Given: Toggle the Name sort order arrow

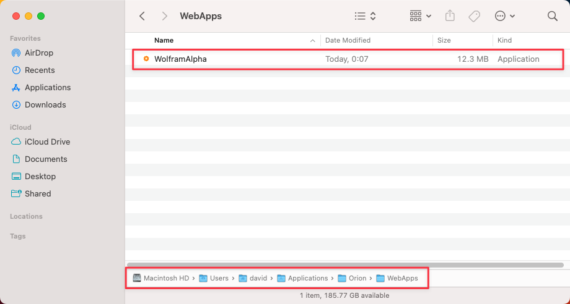Looking at the screenshot, I should pos(313,41).
